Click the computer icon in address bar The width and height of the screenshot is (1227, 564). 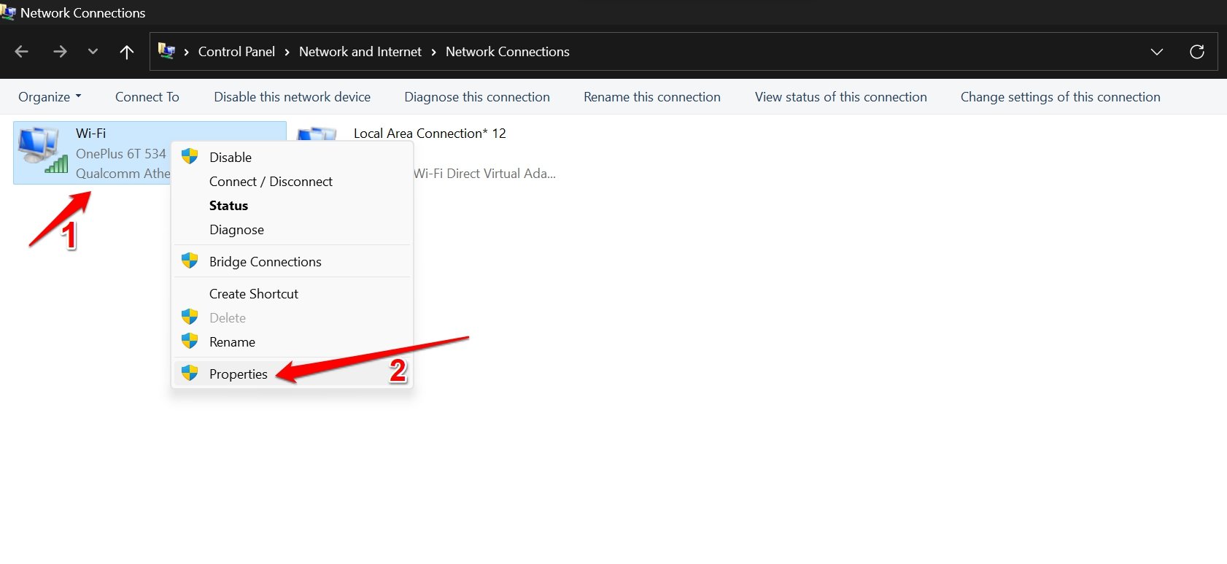(x=167, y=52)
